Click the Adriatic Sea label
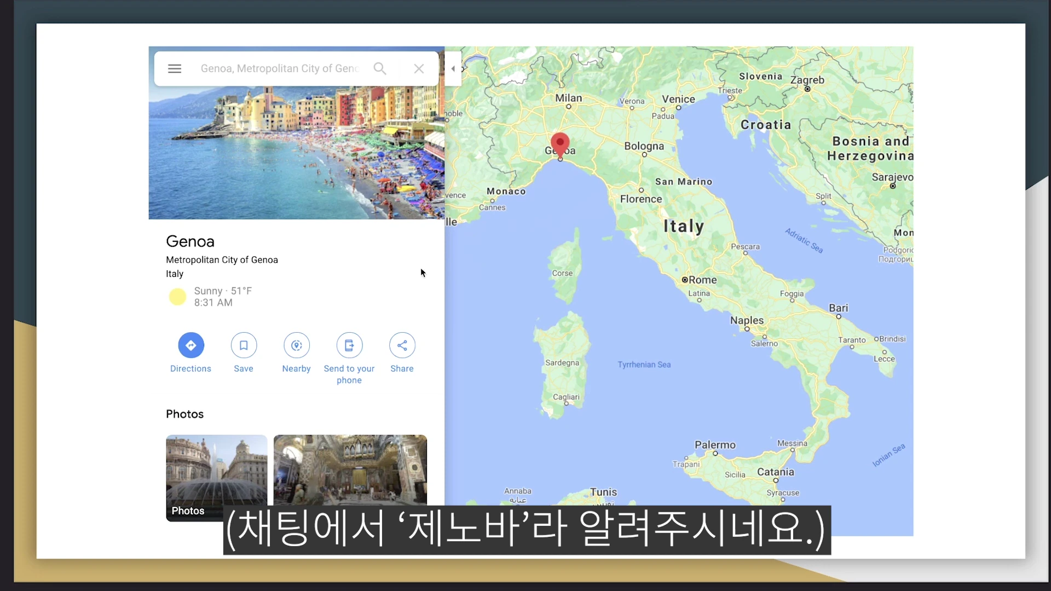The image size is (1051, 591). (x=804, y=240)
